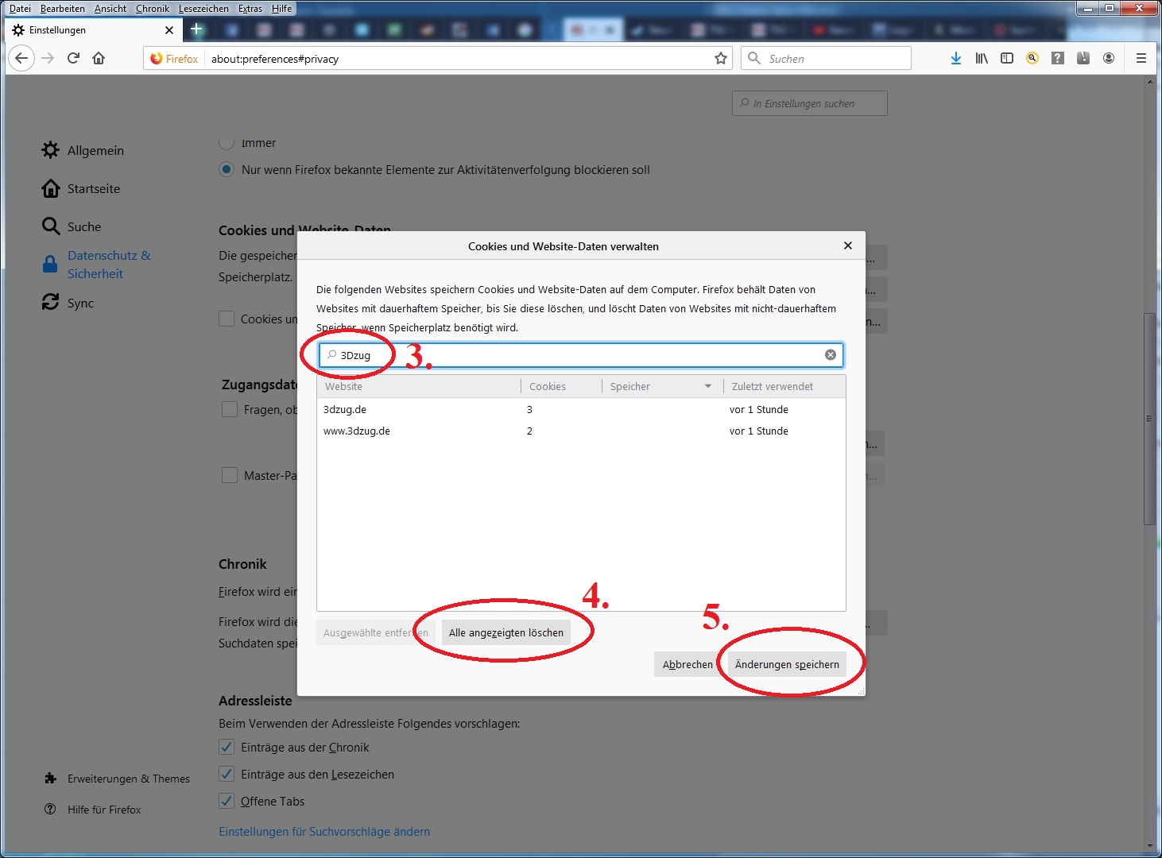
Task: Open Hilfe für Firefox in sidebar
Action: tap(93, 810)
